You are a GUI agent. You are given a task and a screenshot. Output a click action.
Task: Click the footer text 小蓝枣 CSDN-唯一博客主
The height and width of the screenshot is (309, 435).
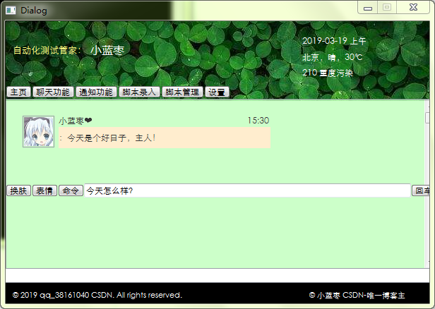pos(357,296)
